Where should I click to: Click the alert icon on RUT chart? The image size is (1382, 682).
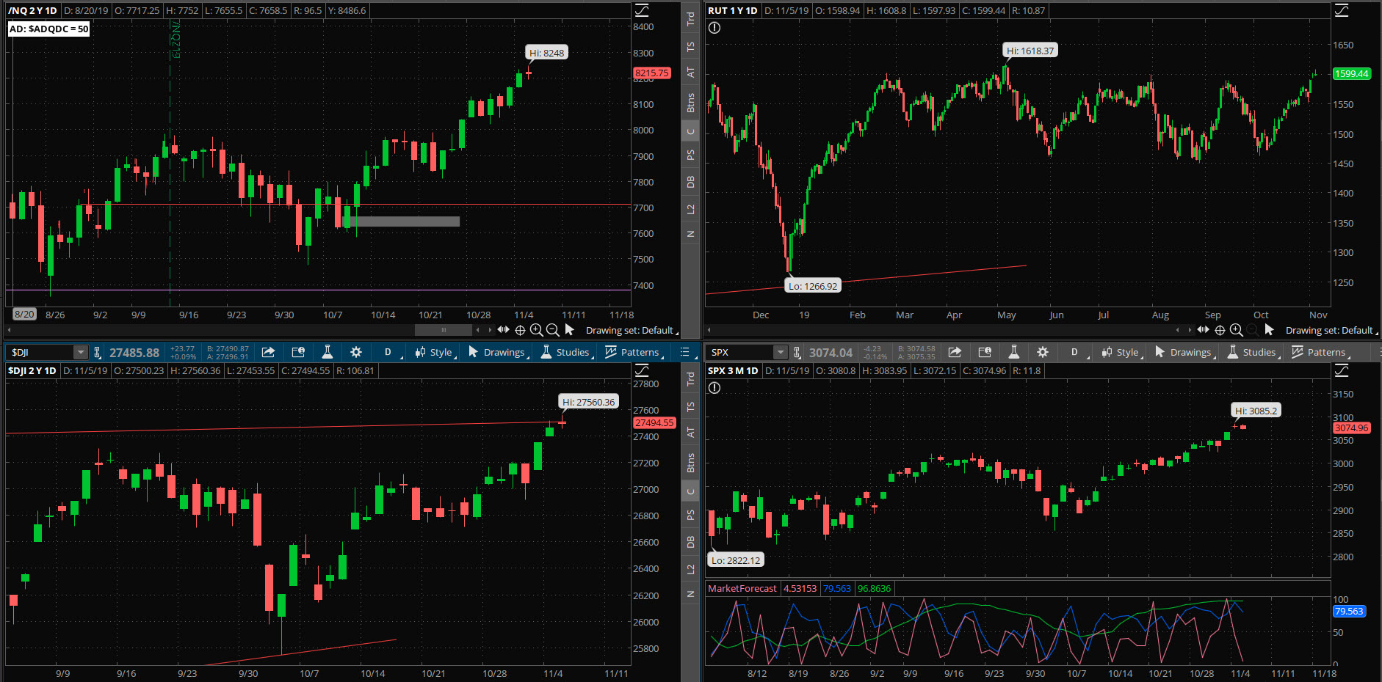[x=714, y=28]
